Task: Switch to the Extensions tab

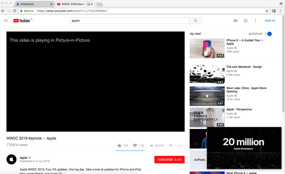Action: (33, 4)
